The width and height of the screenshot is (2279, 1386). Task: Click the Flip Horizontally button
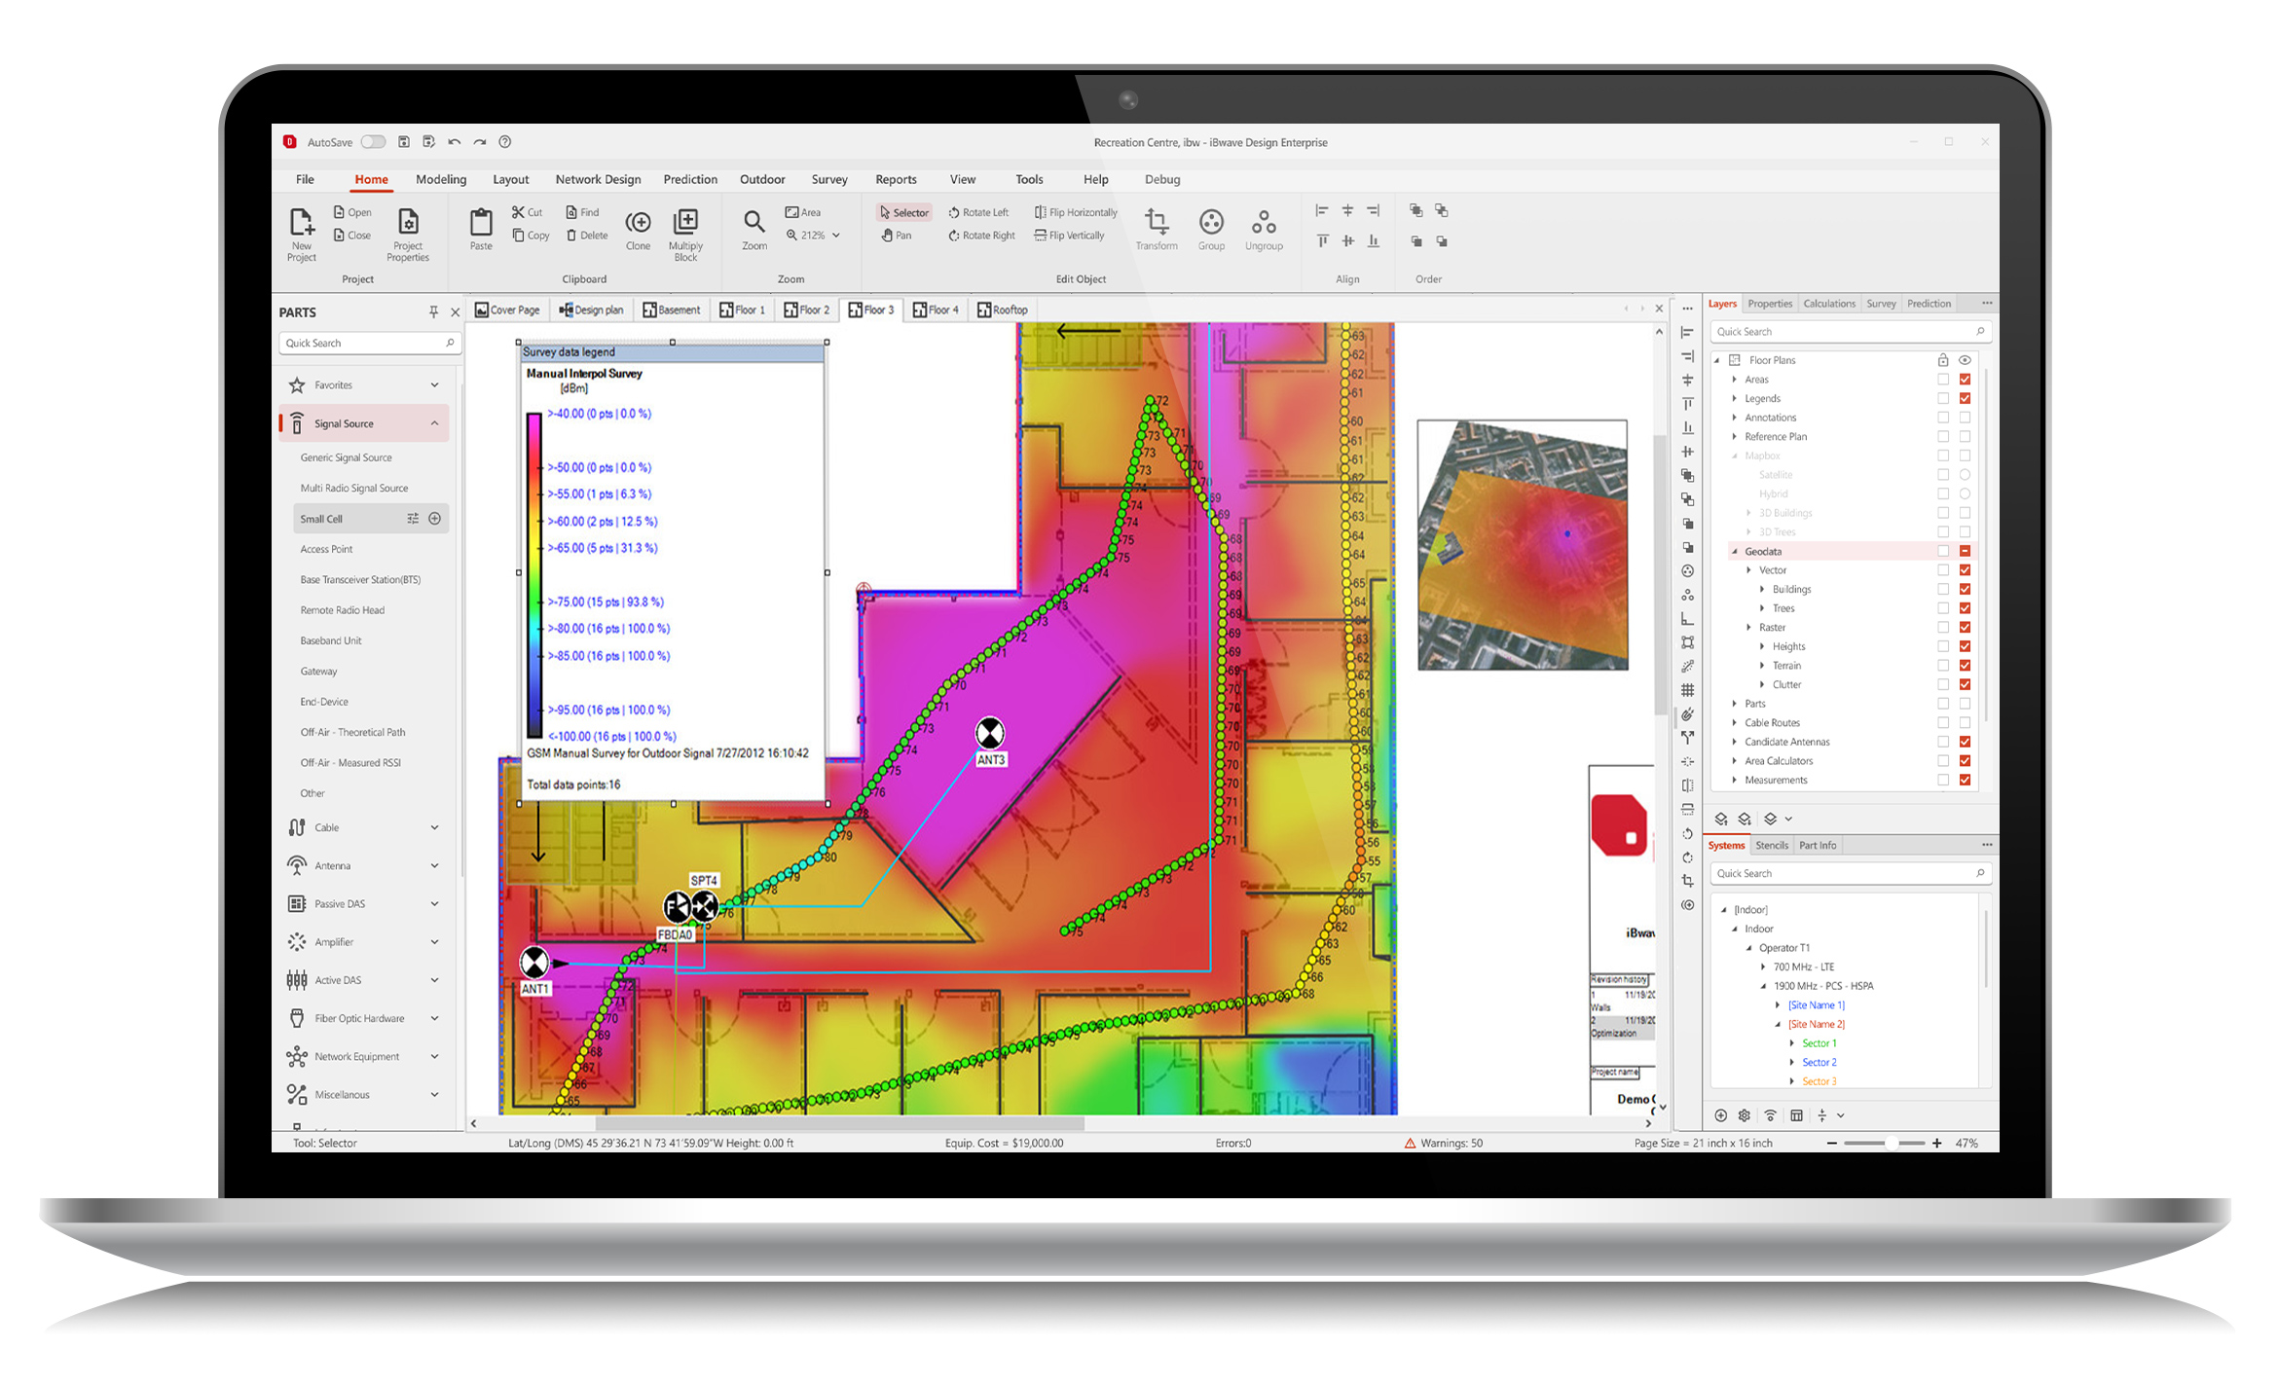[x=1076, y=212]
